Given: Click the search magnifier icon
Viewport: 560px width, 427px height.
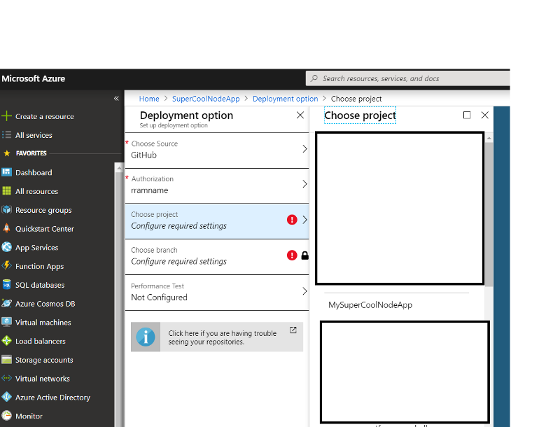Looking at the screenshot, I should pyautogui.click(x=314, y=78).
